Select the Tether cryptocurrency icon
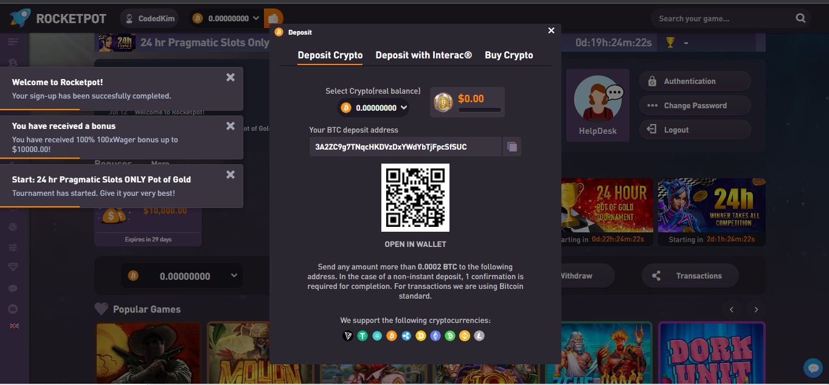This screenshot has width=829, height=385. coord(362,335)
